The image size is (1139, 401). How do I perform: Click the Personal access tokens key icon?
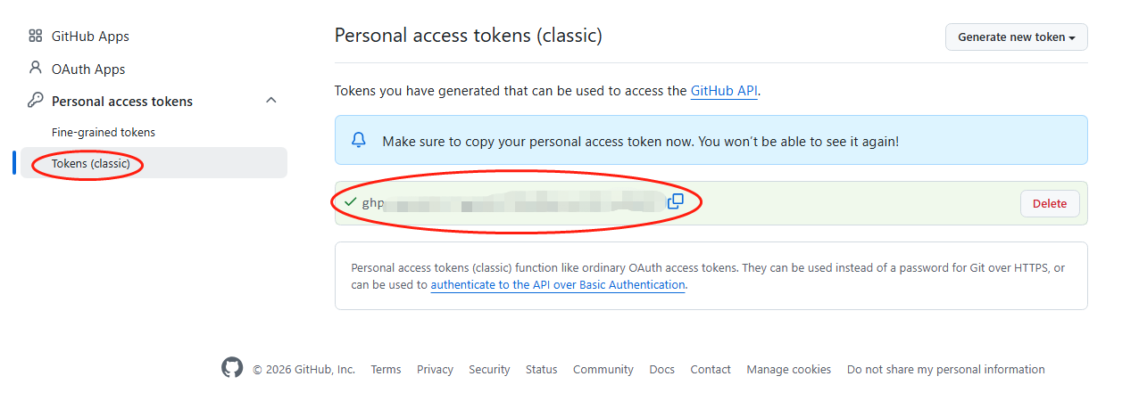pos(36,101)
